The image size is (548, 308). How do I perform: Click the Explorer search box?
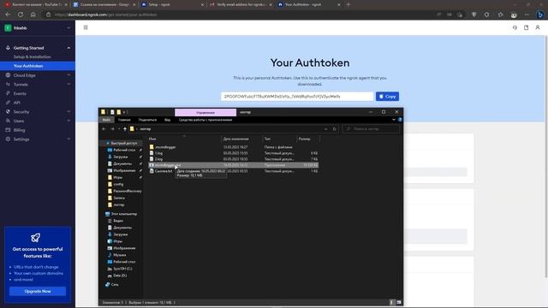coord(371,129)
